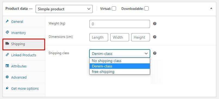Collapse the Product data panel triangle
Image resolution: width=219 pixels, height=99 pixels.
pos(211,8)
